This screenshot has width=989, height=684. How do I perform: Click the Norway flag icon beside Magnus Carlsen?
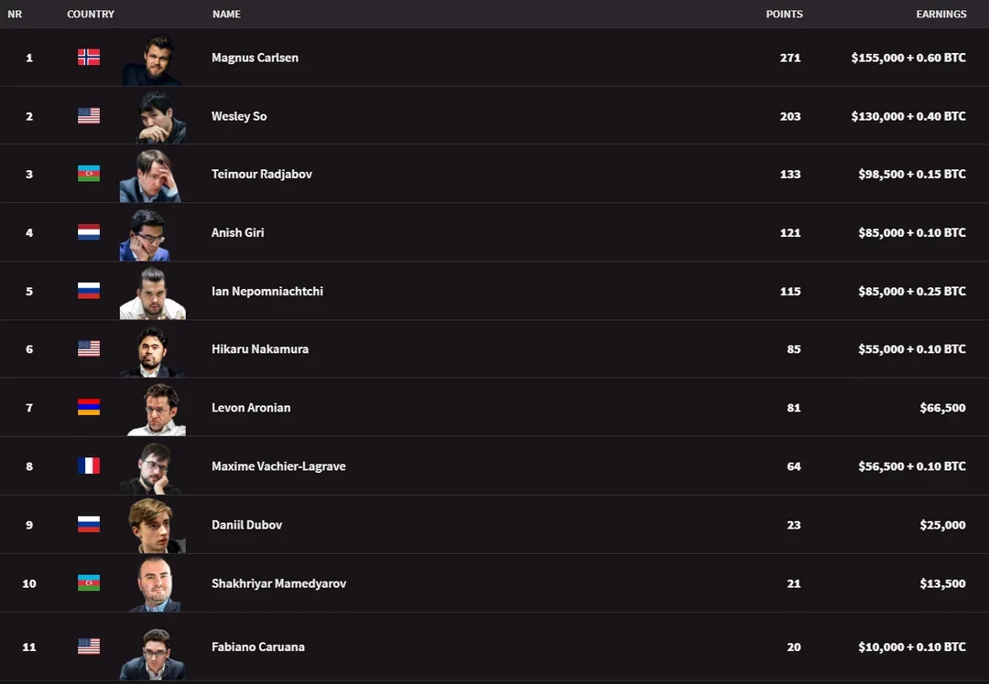coord(89,57)
